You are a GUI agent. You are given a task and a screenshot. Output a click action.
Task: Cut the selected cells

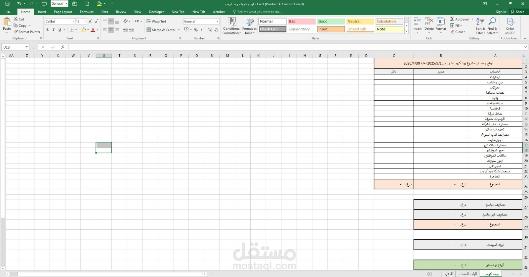tap(19, 19)
